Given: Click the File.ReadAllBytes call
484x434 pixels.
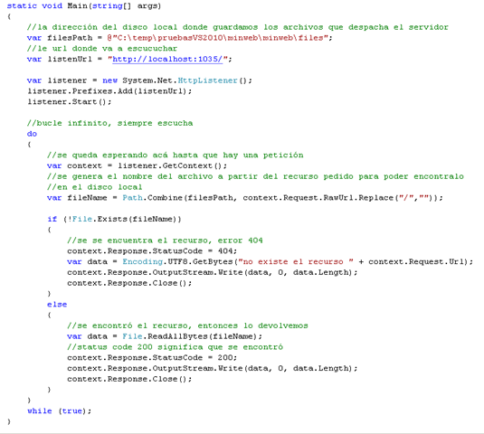Looking at the screenshot, I should tap(192, 336).
